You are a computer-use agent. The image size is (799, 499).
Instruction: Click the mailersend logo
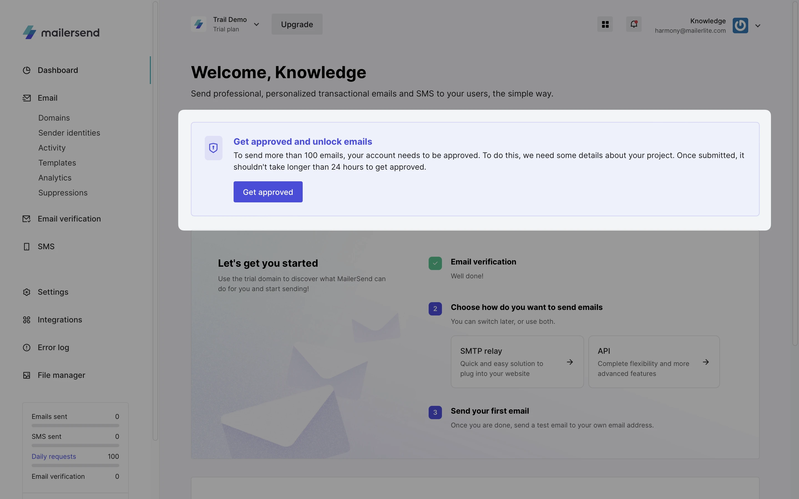point(61,32)
